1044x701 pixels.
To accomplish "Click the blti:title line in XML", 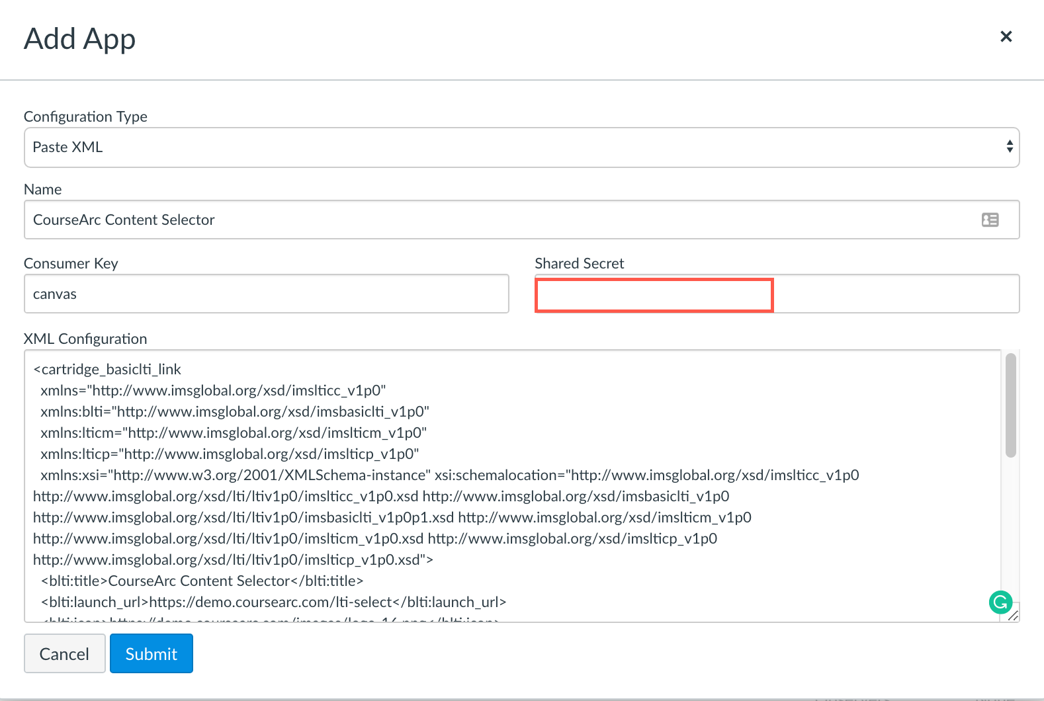I will (202, 581).
